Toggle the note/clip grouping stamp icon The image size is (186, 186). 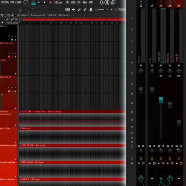(x=91, y=9)
